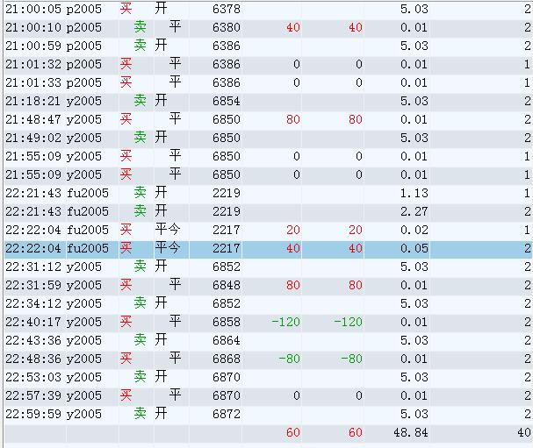
Task: Click the first -120 value at 22:40:17
Action: point(285,322)
